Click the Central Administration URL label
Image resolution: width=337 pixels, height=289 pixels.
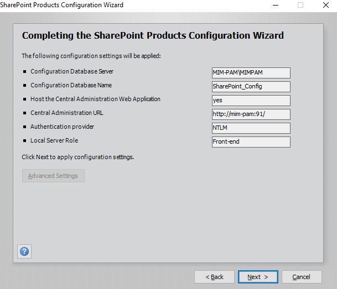(x=67, y=113)
